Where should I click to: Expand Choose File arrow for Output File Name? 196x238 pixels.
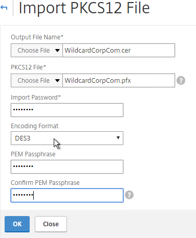[x=57, y=51]
